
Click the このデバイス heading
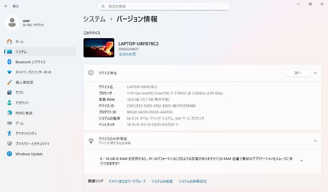[x=92, y=33]
